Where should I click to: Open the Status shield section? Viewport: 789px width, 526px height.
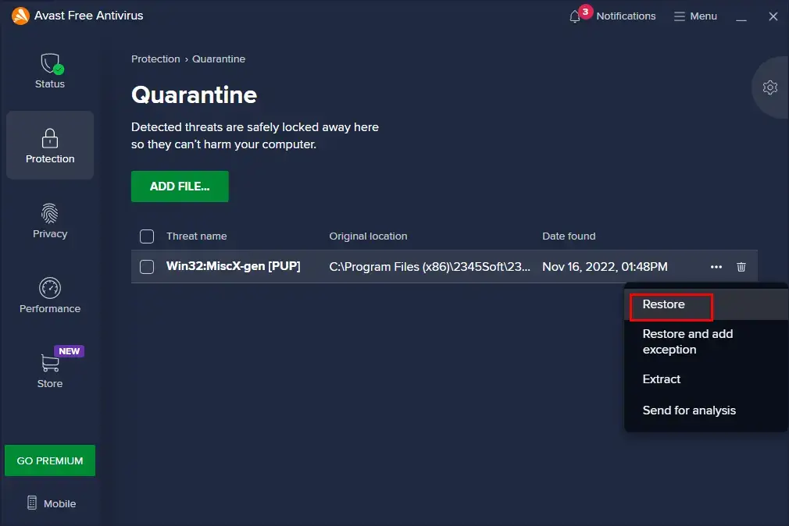50,71
